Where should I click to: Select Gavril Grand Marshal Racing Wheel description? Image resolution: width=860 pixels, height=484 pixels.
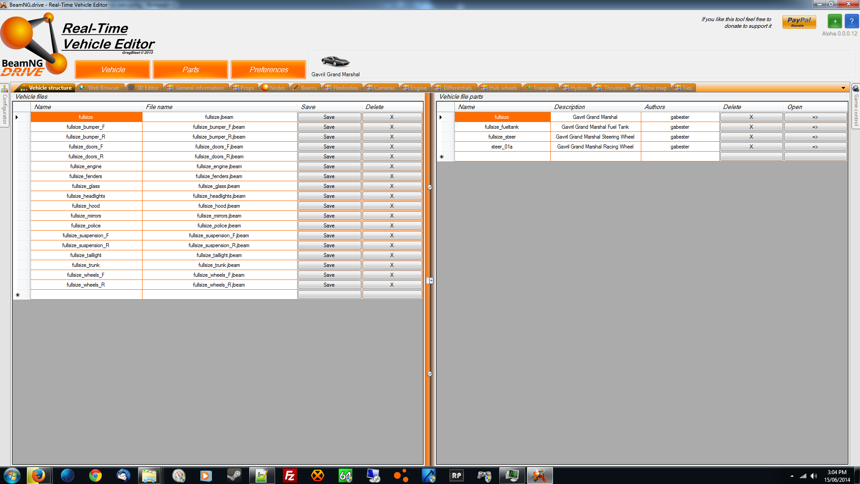coord(596,147)
